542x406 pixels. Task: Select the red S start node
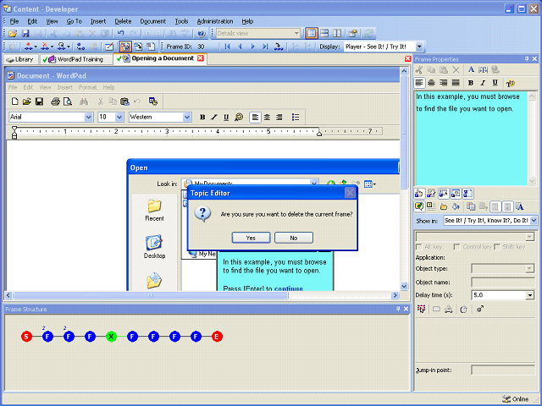[x=26, y=337]
